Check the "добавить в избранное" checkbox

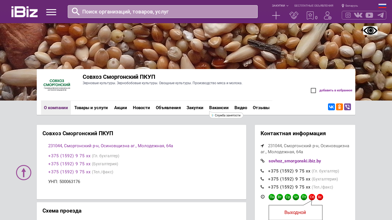313,91
